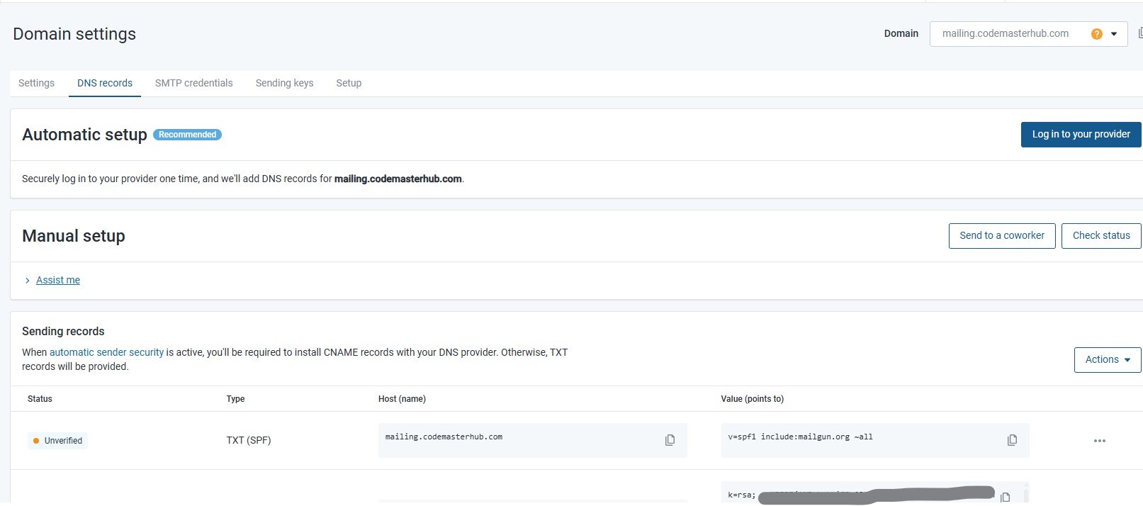Click the mailing.codemasterhub.com domain field
The image size is (1143, 506).
1005,34
